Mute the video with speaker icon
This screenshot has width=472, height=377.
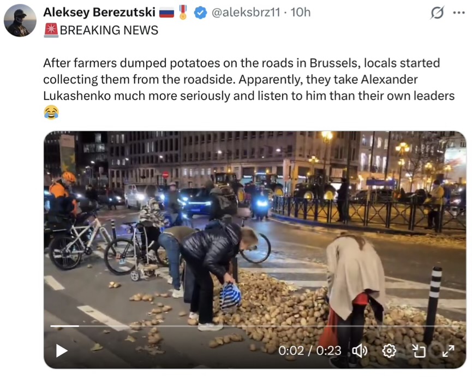point(360,351)
